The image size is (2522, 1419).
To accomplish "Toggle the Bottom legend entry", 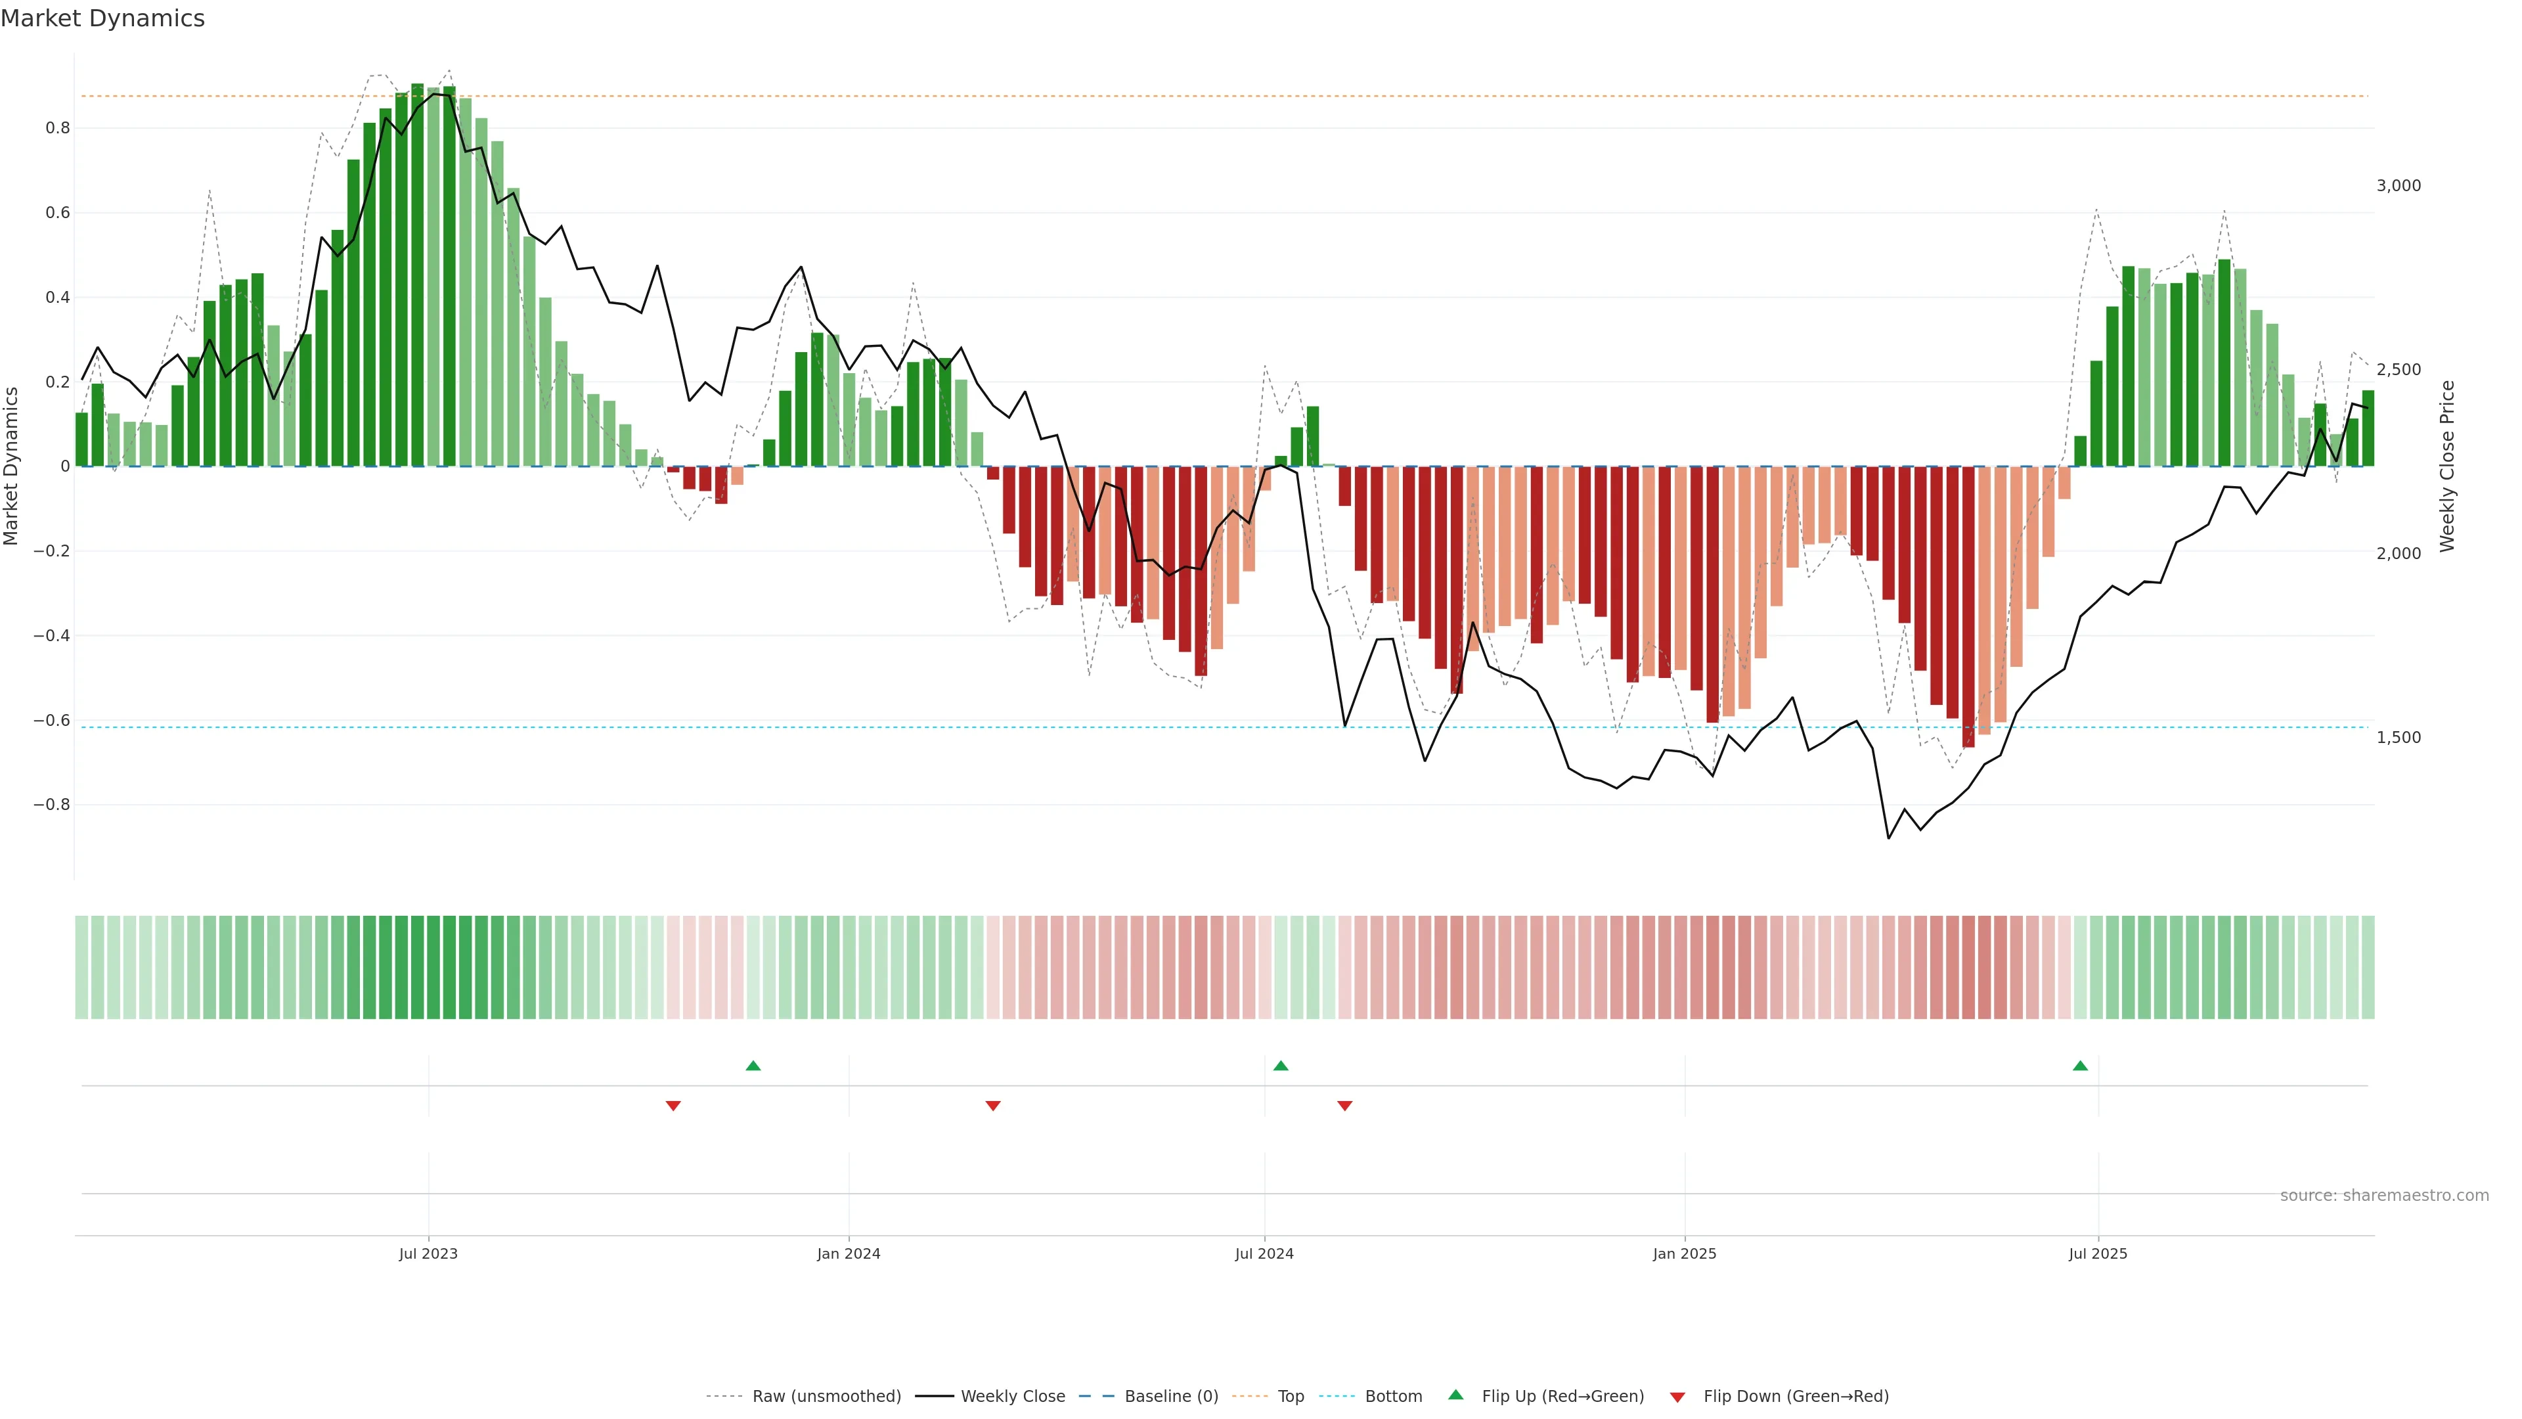I will point(1393,1397).
